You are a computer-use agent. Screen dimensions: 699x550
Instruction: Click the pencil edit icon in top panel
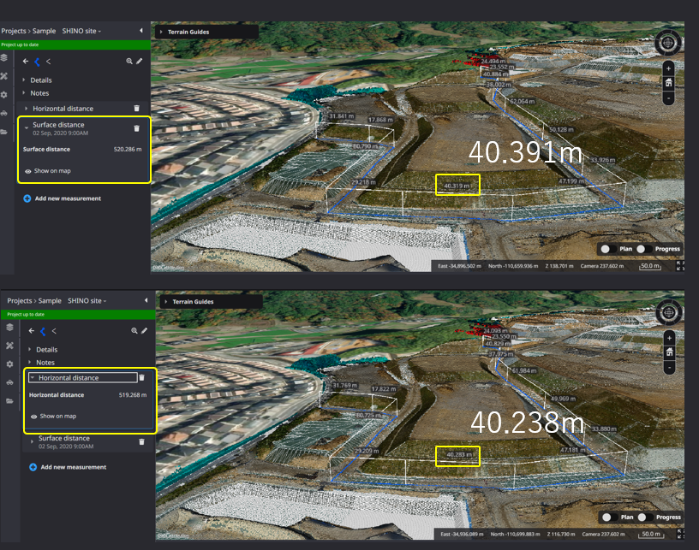[140, 61]
